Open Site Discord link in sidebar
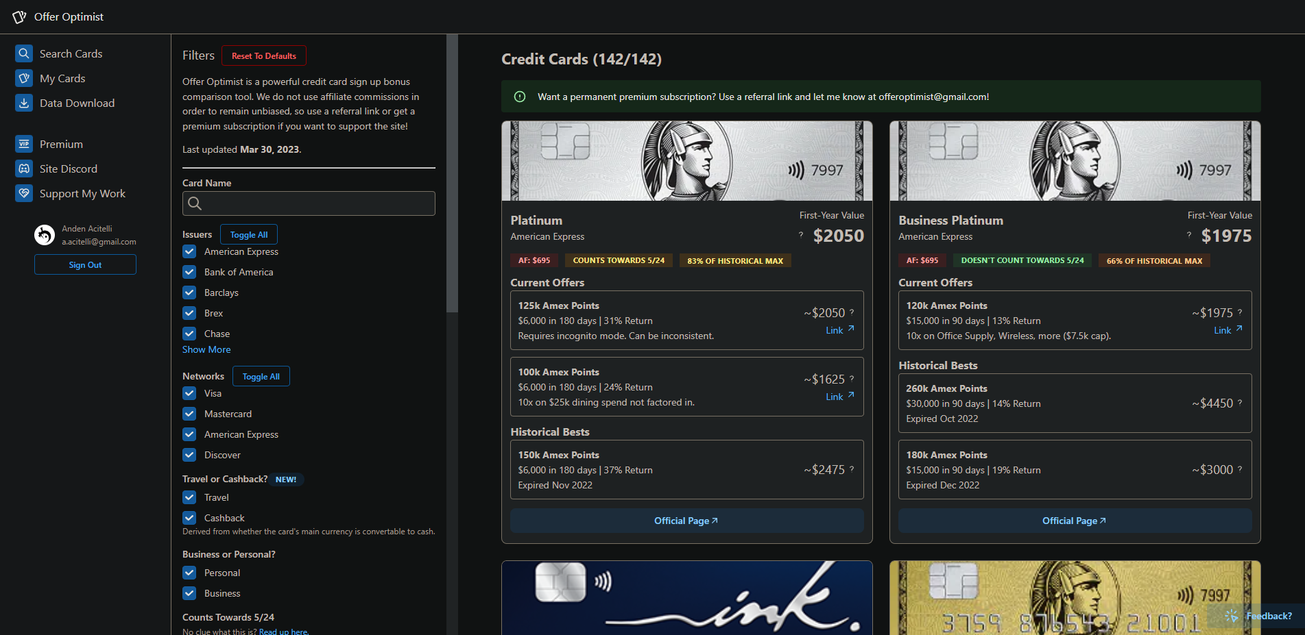The width and height of the screenshot is (1305, 635). pyautogui.click(x=69, y=169)
